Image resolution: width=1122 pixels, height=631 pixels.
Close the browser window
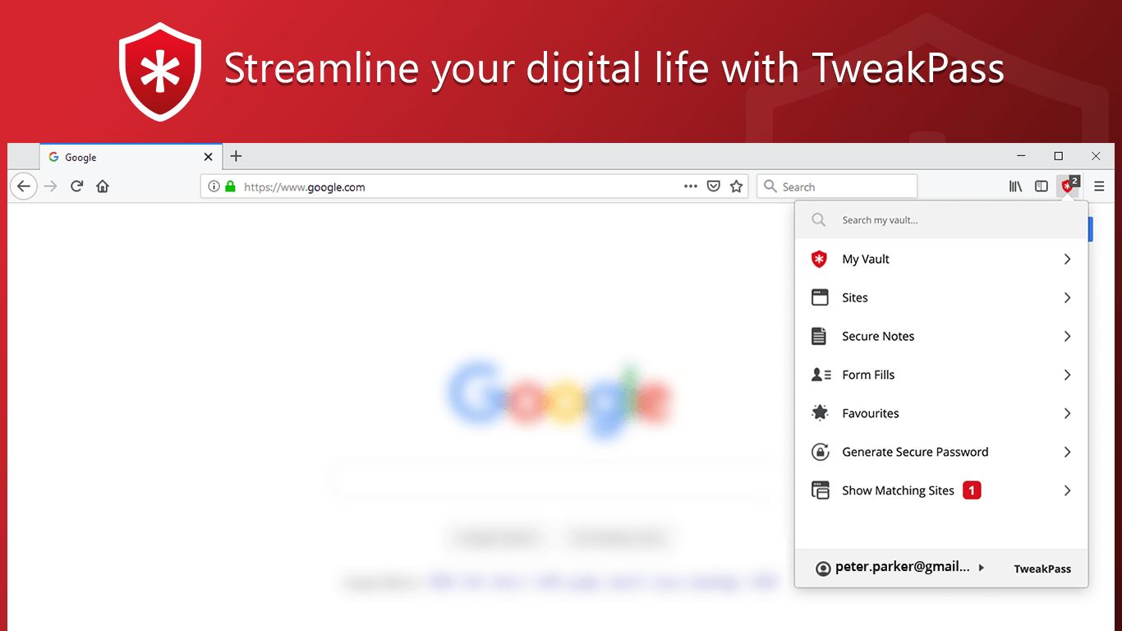coord(1096,156)
